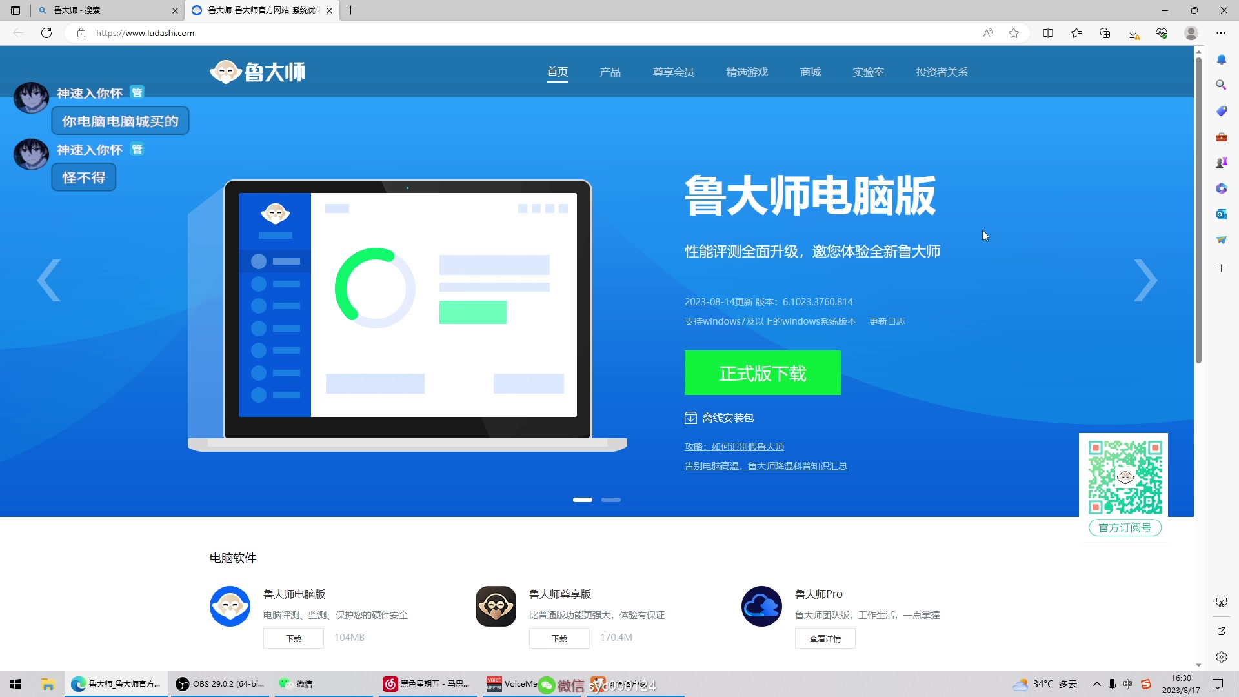Toggle read aloud icon in address bar
The width and height of the screenshot is (1239, 697).
click(988, 33)
